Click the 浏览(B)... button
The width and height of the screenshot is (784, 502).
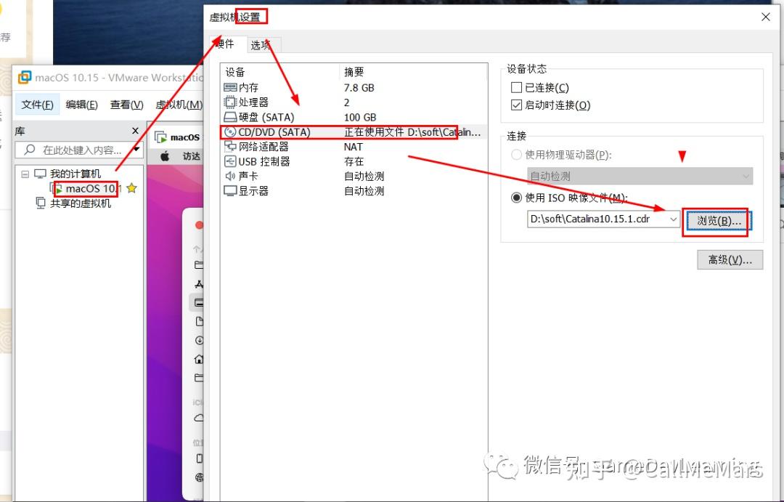[718, 221]
